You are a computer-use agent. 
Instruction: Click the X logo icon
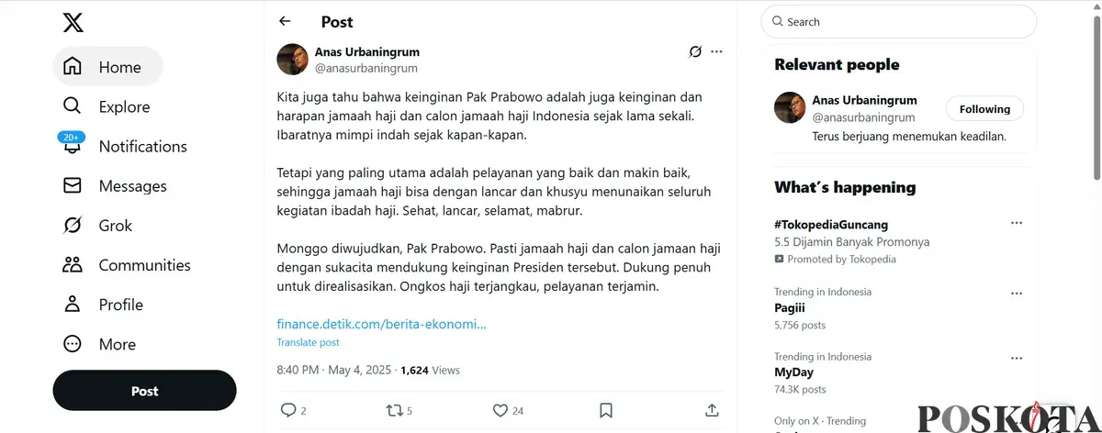pyautogui.click(x=73, y=22)
